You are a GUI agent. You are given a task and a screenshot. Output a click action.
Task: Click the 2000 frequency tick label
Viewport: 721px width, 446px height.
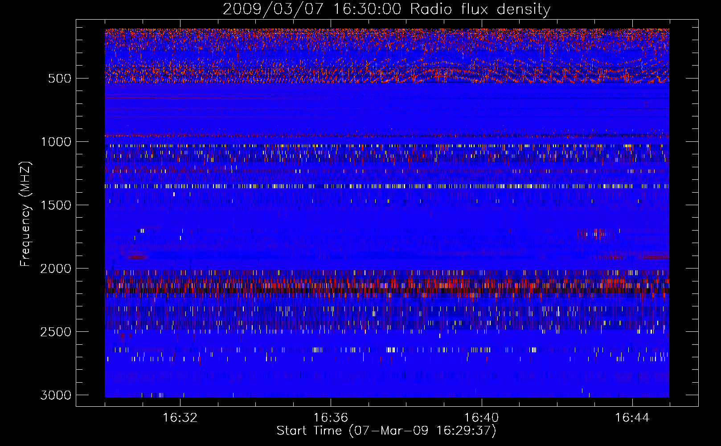56,268
